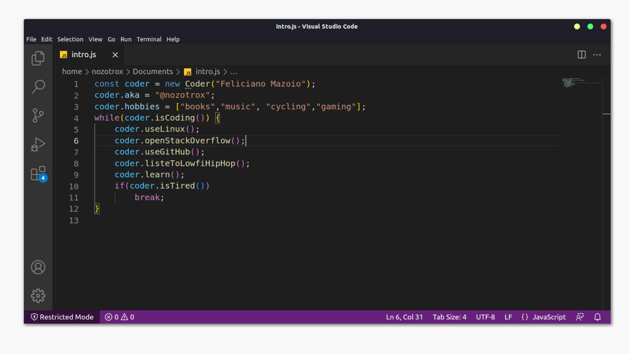Click the Restricted Mode status indicator
The image size is (630, 354).
click(x=62, y=317)
